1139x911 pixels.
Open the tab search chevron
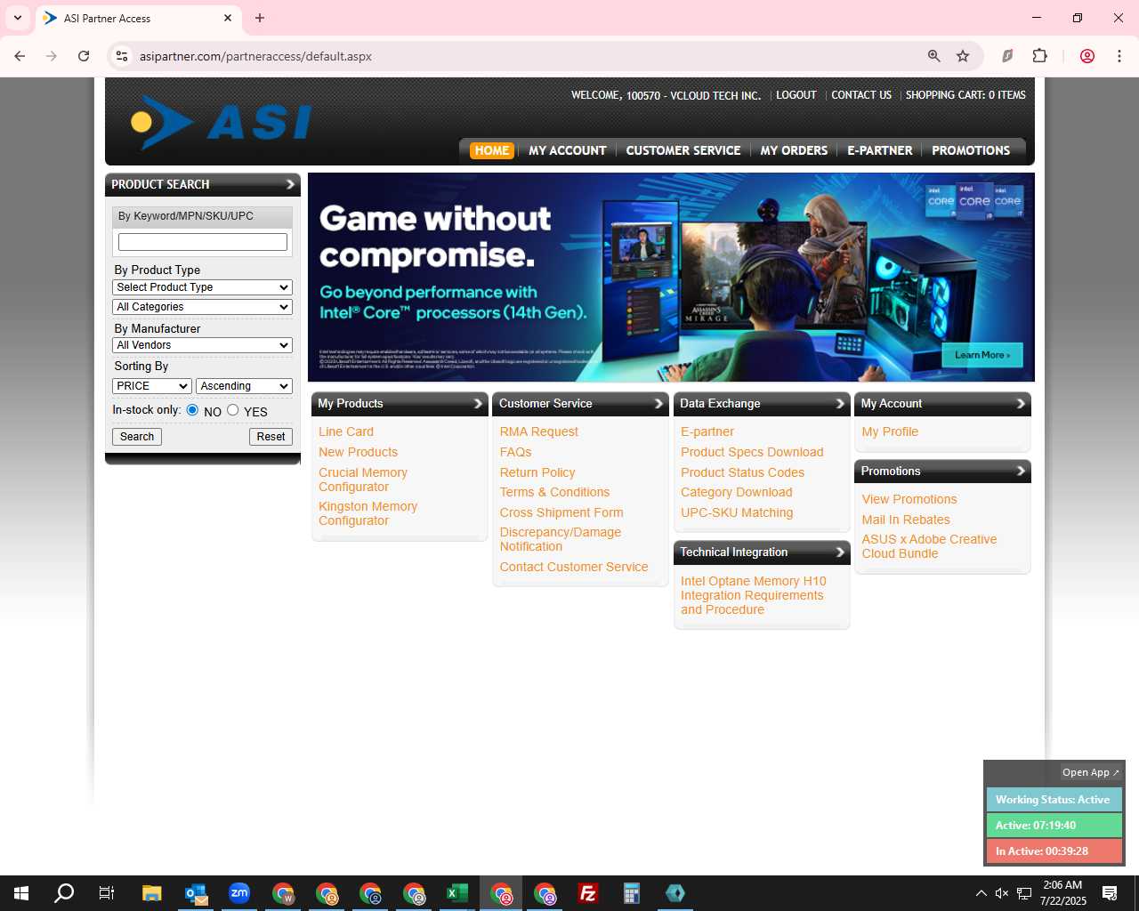click(17, 18)
